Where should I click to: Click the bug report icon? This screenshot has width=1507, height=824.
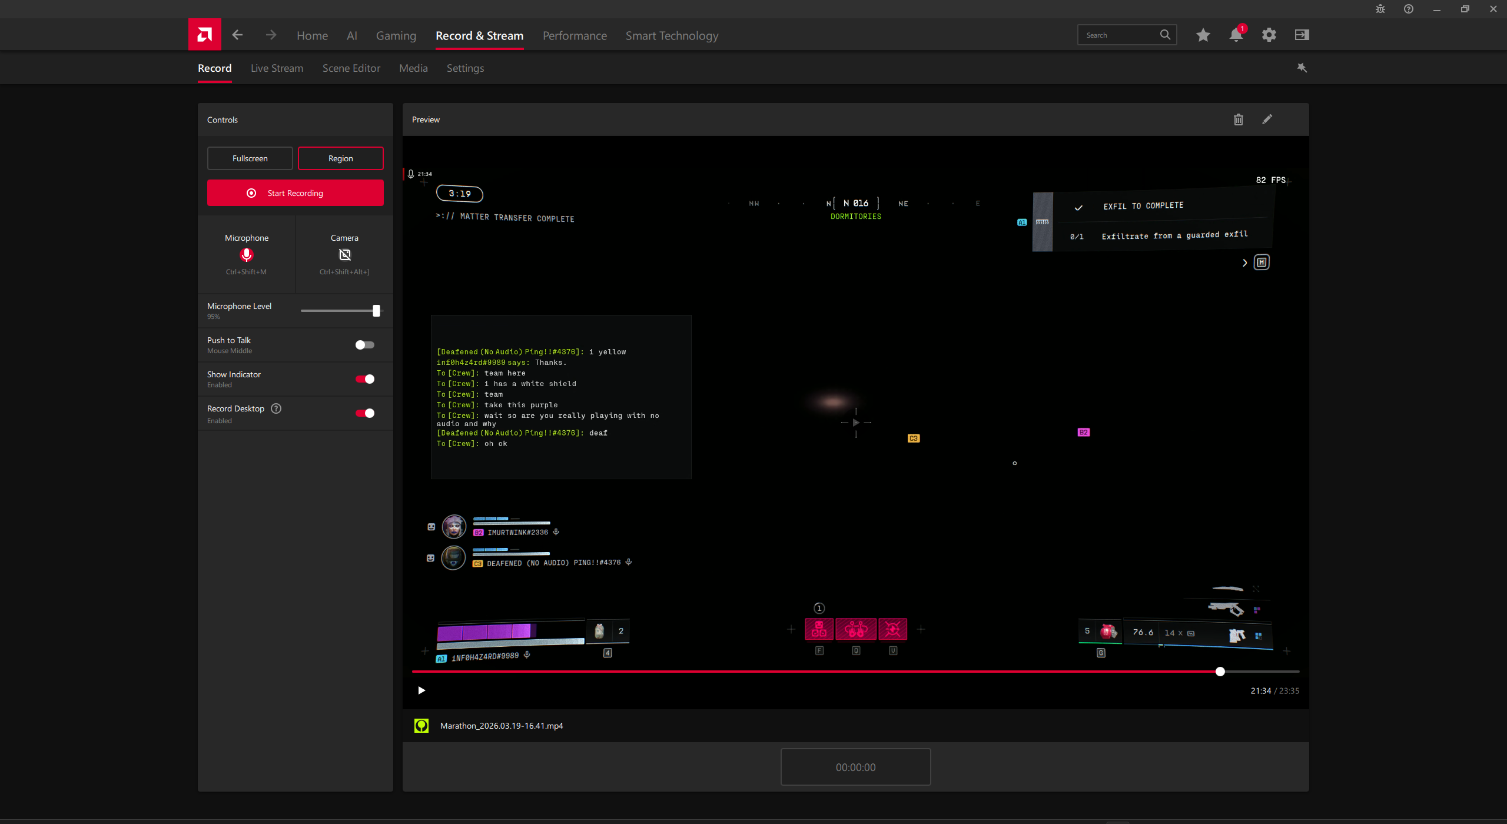(x=1380, y=9)
